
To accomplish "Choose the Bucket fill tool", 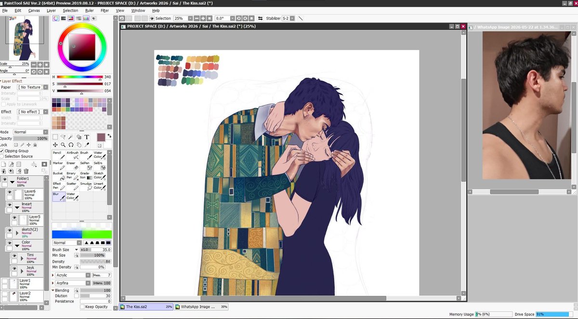I will pos(59,175).
